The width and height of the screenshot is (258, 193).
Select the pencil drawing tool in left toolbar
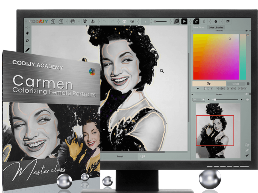point(27,50)
